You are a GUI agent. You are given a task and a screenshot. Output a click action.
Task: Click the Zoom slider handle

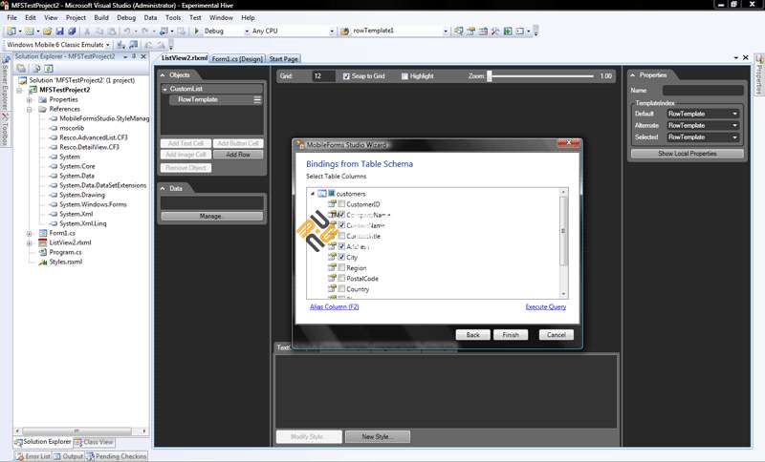(490, 76)
